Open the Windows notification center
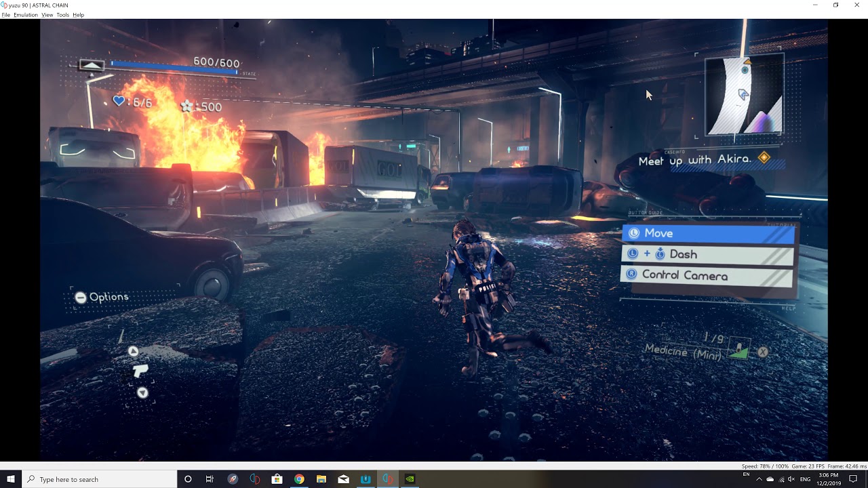 853,479
